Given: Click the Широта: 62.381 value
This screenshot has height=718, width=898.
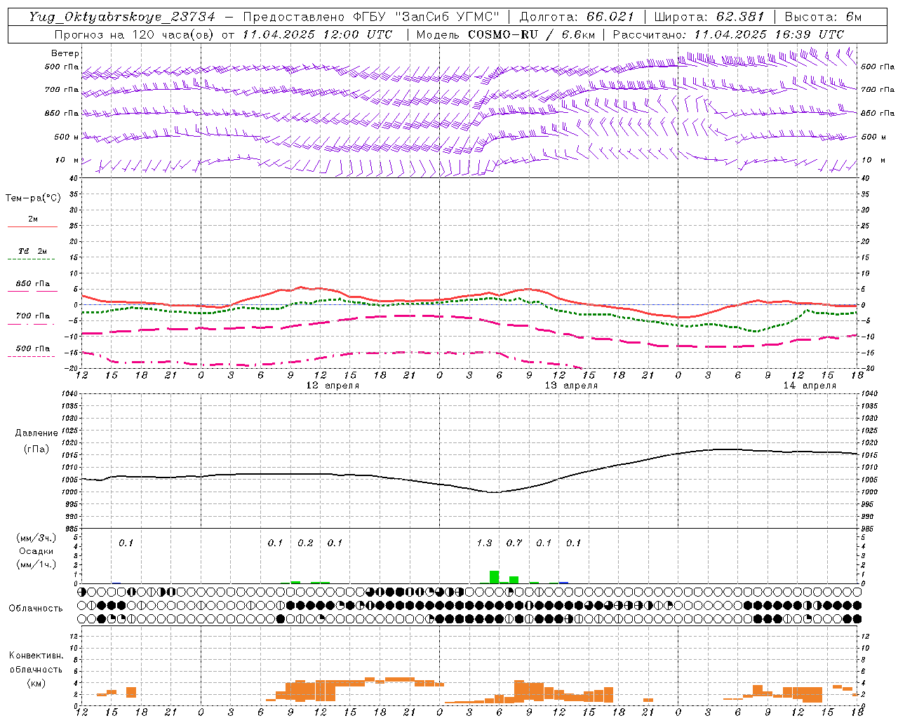Looking at the screenshot, I should tap(709, 17).
